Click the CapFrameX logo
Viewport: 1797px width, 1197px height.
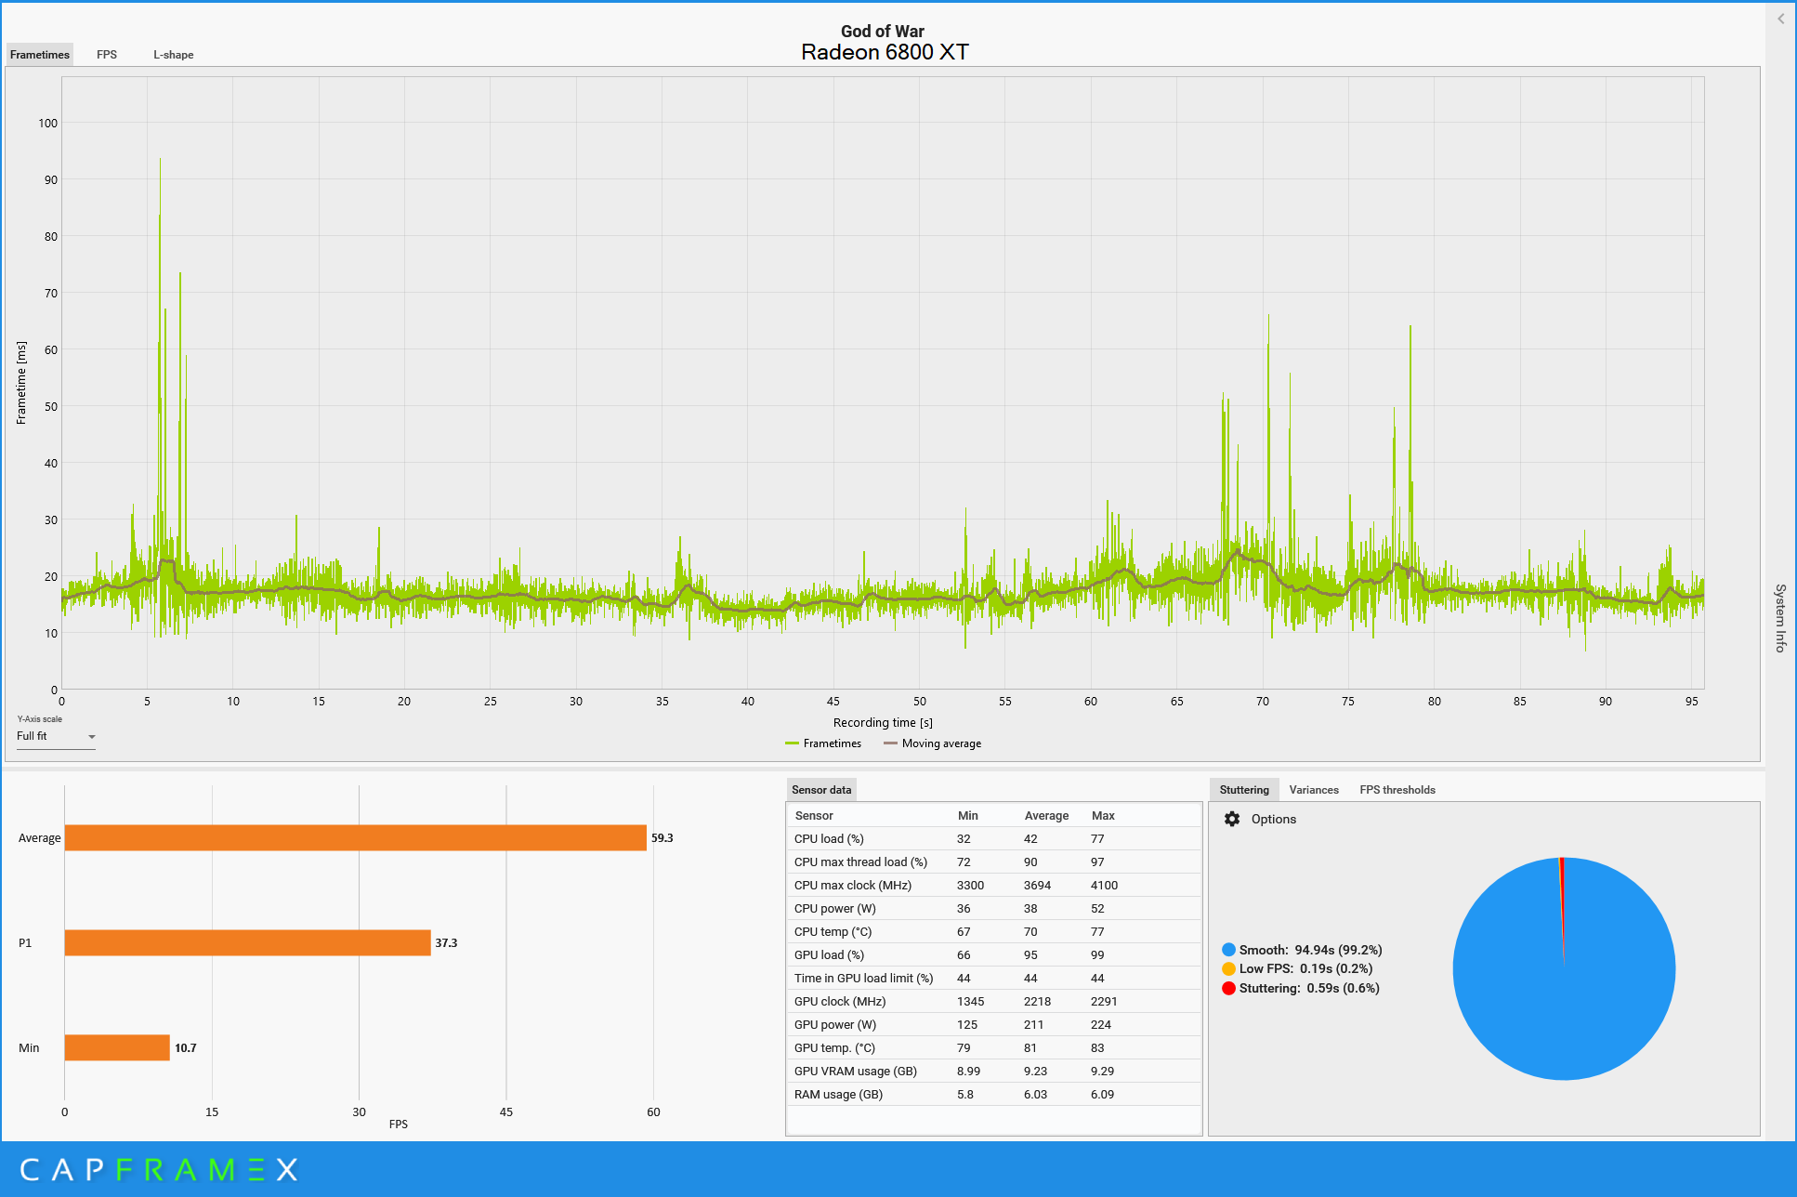click(x=158, y=1169)
